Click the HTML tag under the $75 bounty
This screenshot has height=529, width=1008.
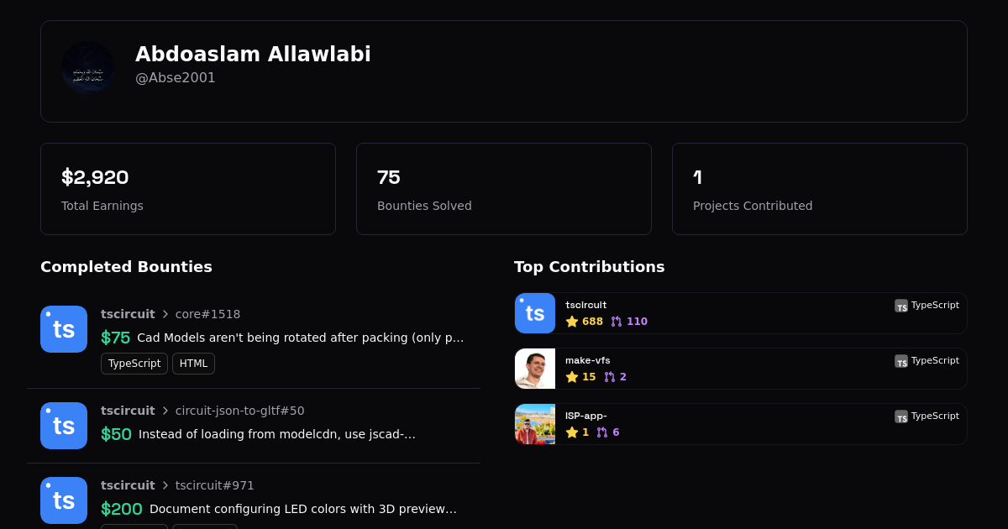193,363
